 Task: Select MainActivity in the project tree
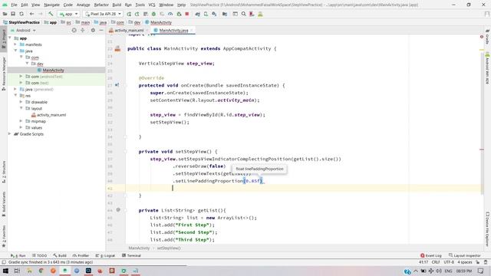(x=53, y=70)
